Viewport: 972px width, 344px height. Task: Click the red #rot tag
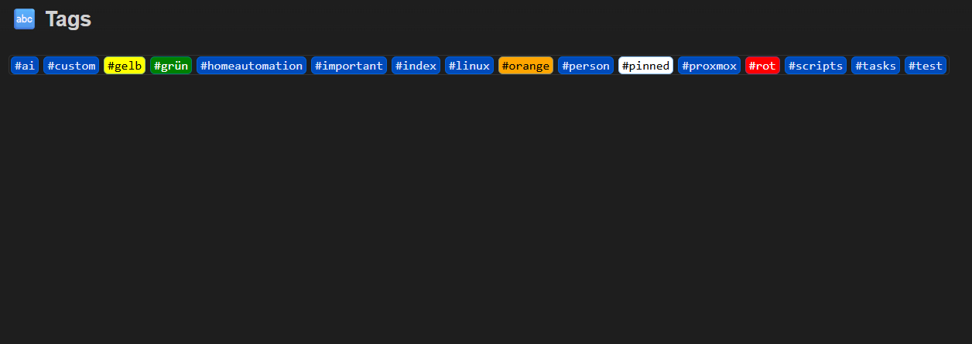pos(762,66)
